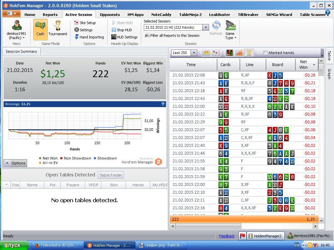Switch to the Paint.NET график.png taskbar window
The height and width of the screenshot is (250, 334).
(x=162, y=245)
